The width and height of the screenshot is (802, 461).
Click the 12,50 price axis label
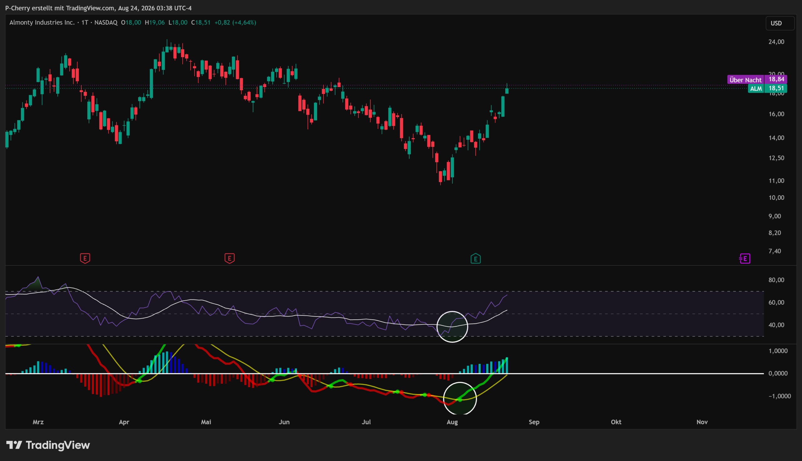click(776, 158)
